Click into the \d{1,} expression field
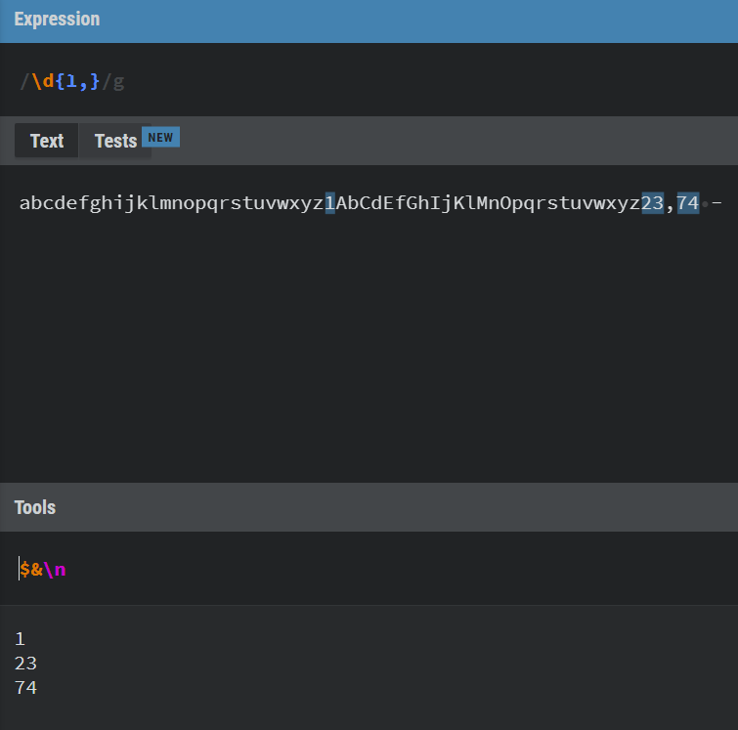Viewport: 738px width, 730px height. point(369,81)
